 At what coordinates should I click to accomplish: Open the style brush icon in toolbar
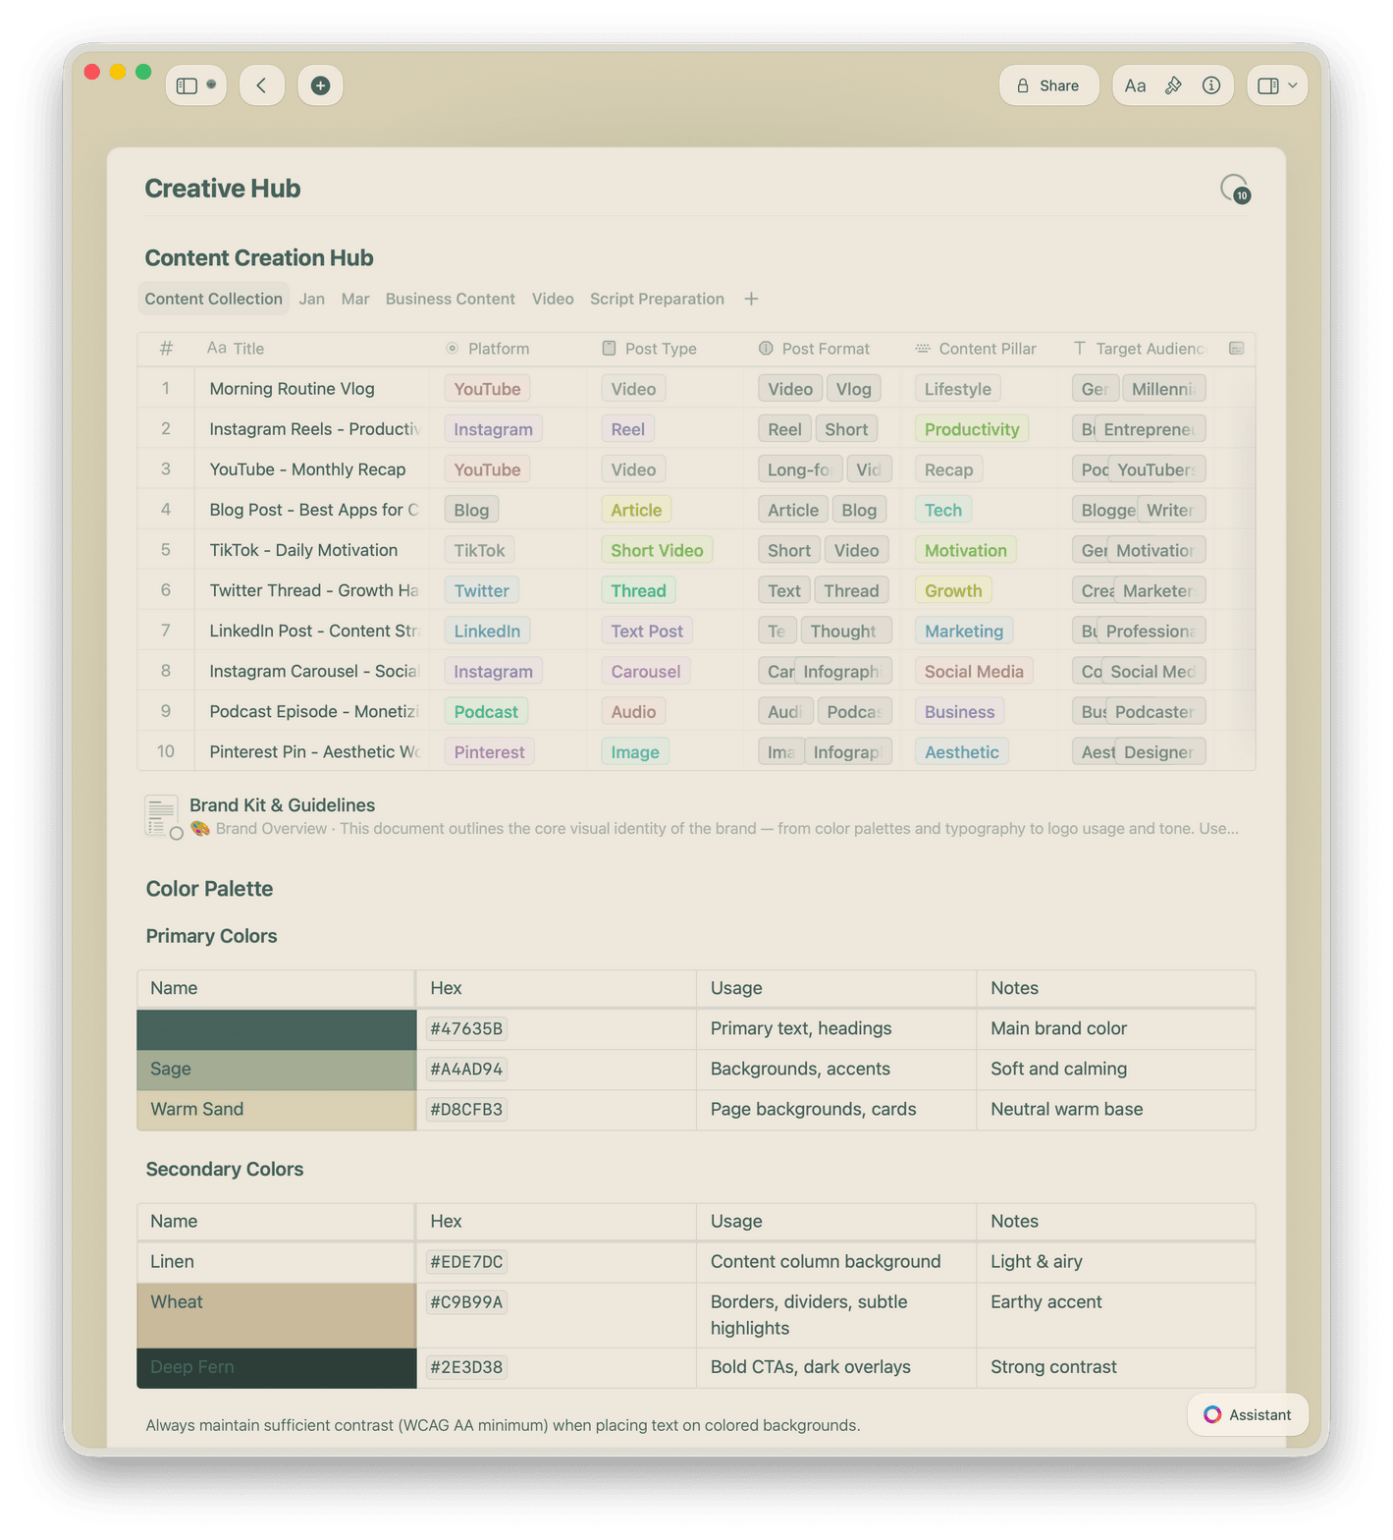[1173, 85]
